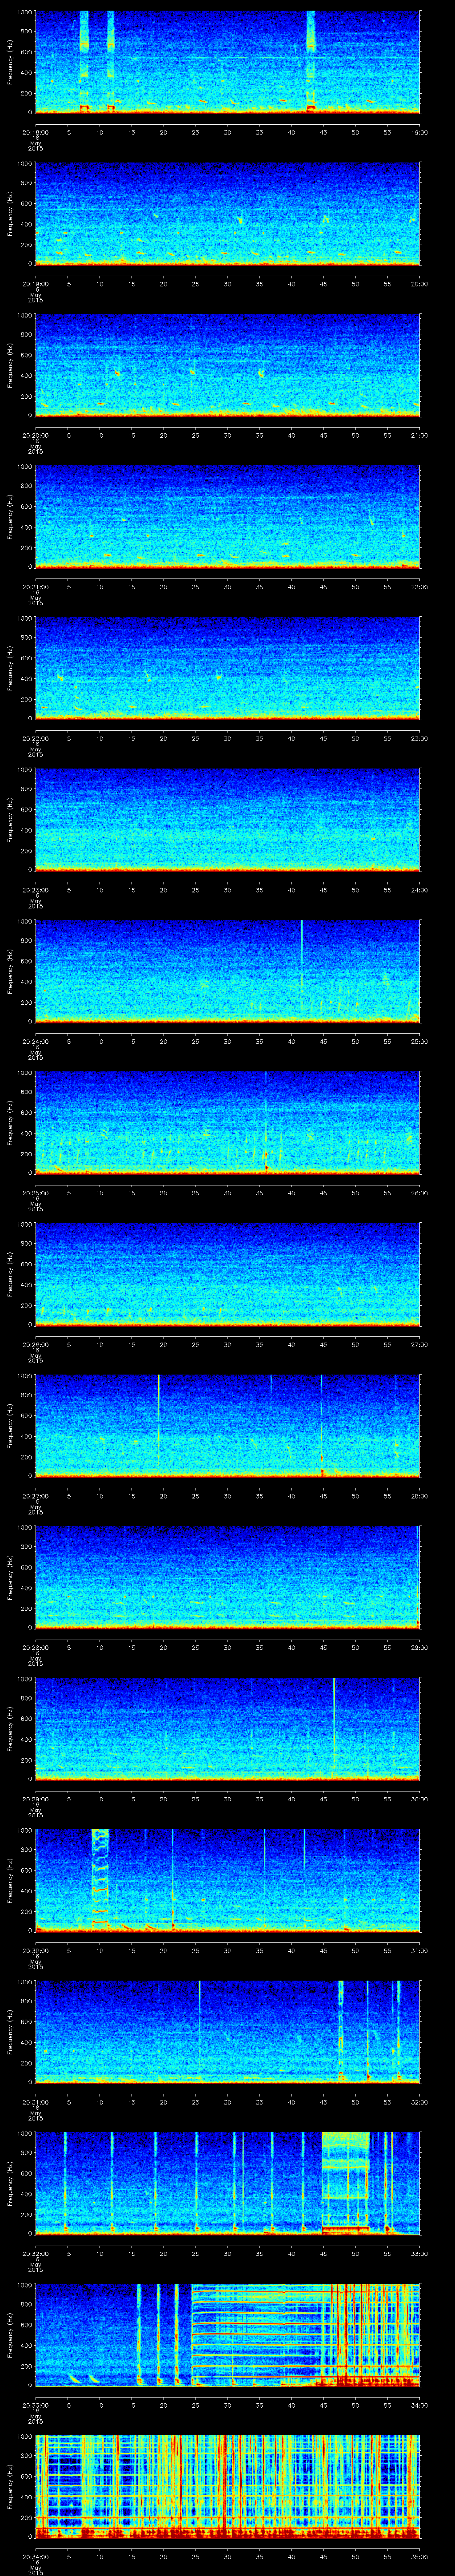Click the bright vertical line near 47 seconds in the 20:29:00 spectrogram
455x2576 pixels.
click(334, 1729)
